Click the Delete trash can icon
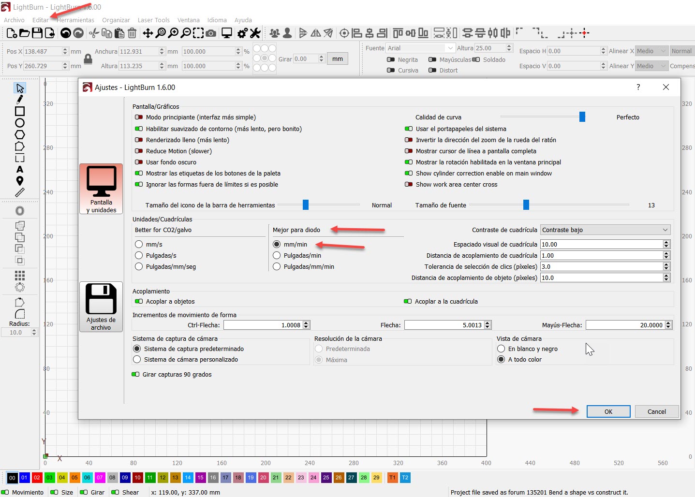This screenshot has width=695, height=497. (x=132, y=33)
